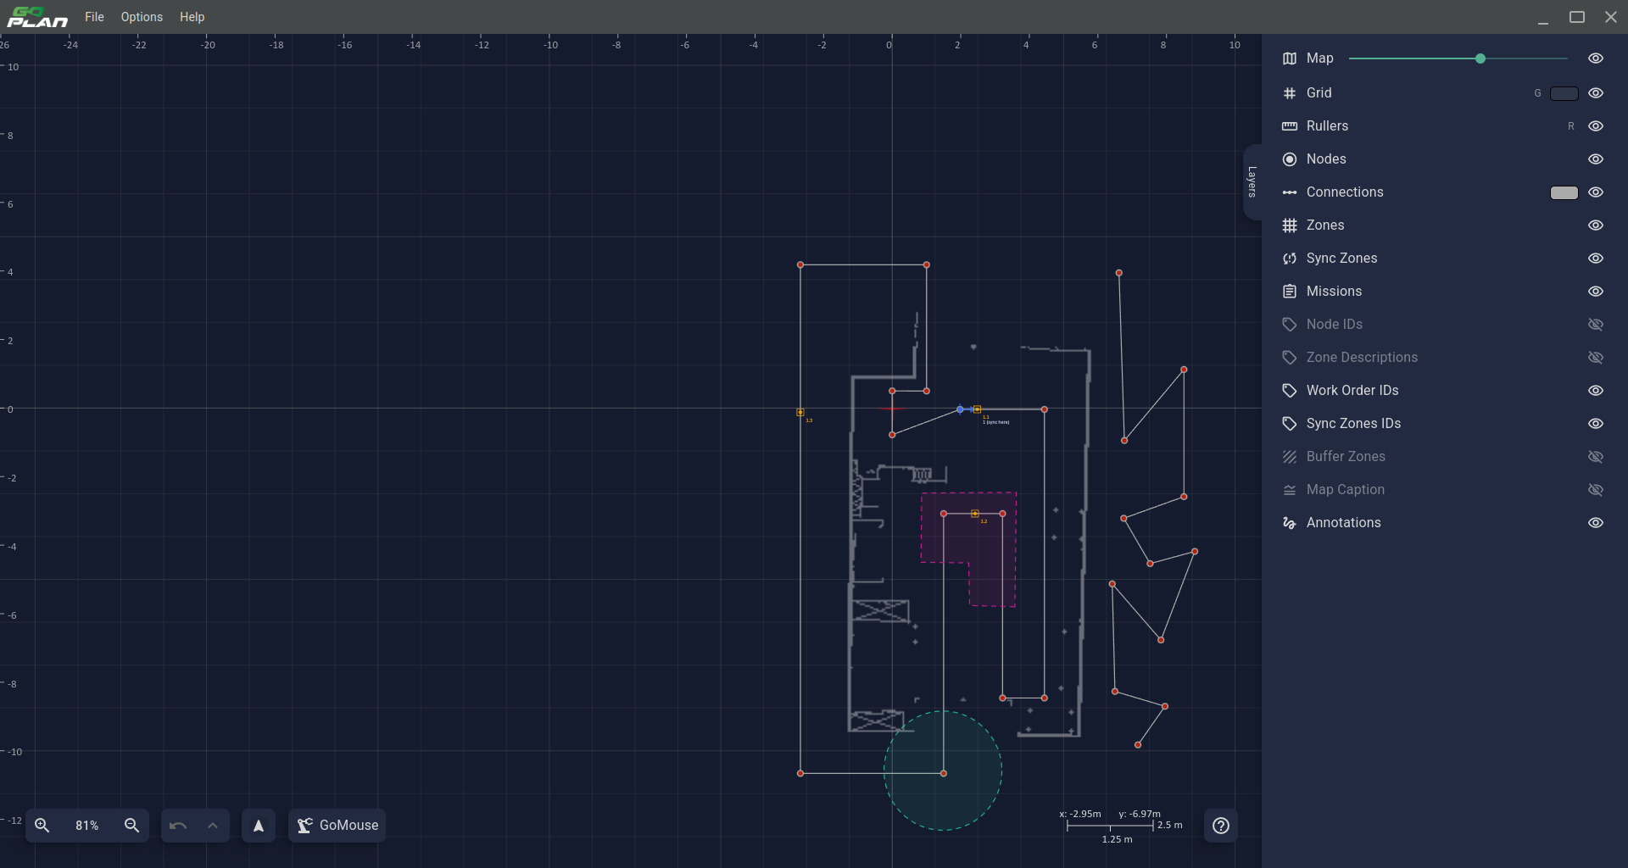Open the Options menu
Image resolution: width=1628 pixels, height=868 pixels.
tap(142, 17)
